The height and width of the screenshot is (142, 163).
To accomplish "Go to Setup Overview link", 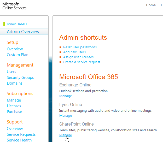I will (x=15, y=49).
